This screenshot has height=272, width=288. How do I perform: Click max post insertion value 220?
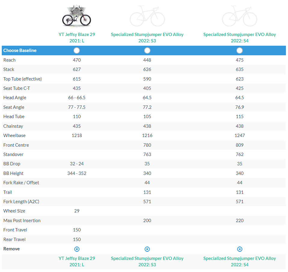point(240,221)
